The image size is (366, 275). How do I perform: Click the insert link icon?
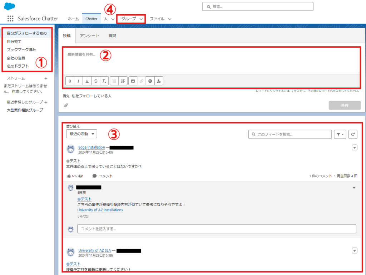[142, 81]
